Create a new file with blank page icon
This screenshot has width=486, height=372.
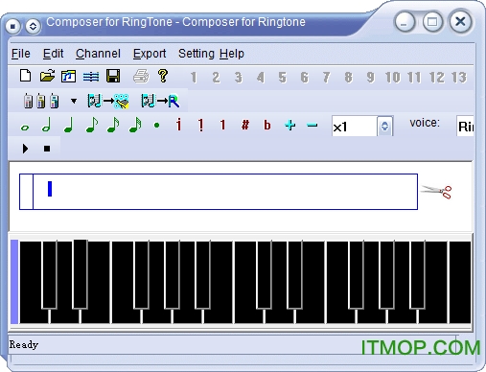point(25,76)
